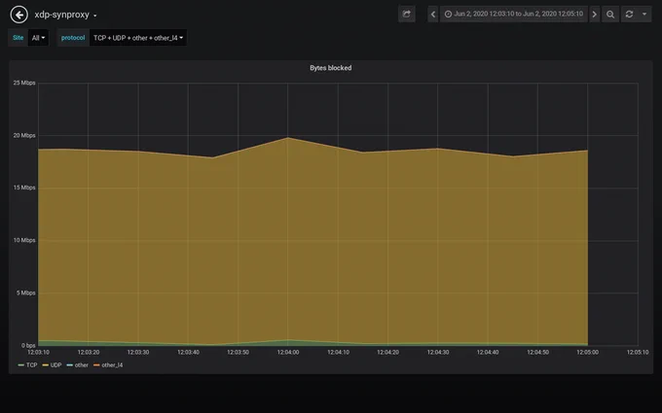Click the protocol variable label

point(73,38)
